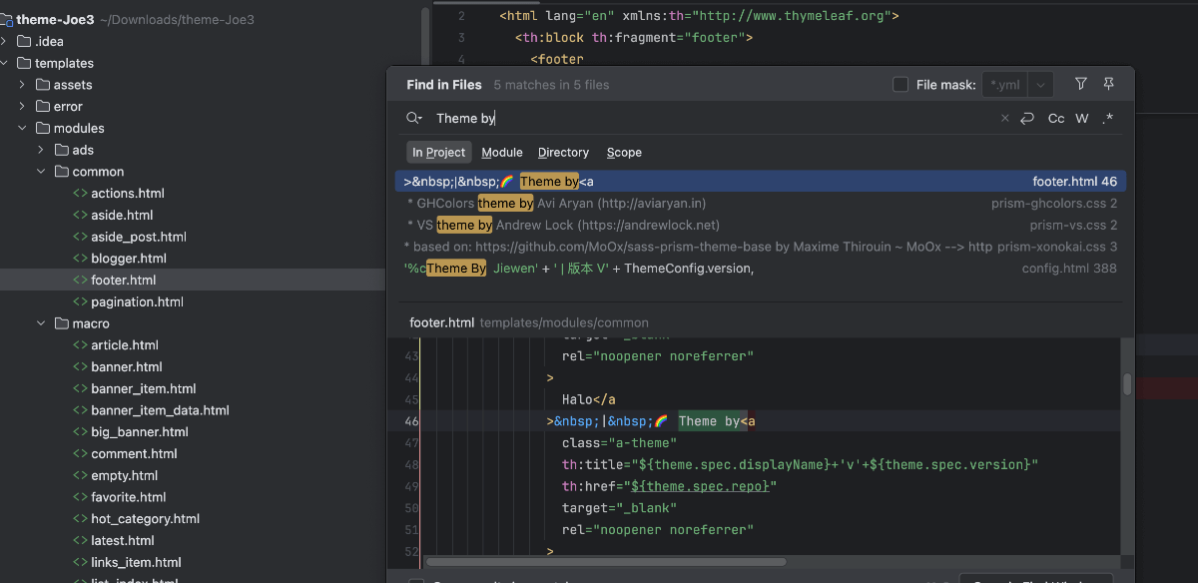Clear the search text with X icon
Viewport: 1198px width, 583px height.
coord(1005,119)
